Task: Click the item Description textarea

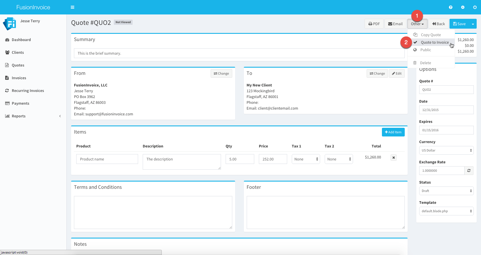Action: click(182, 162)
